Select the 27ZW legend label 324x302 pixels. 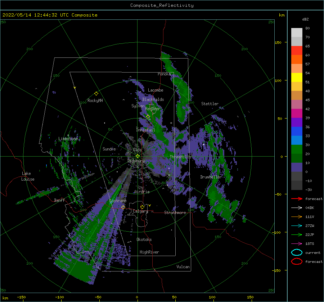(310, 226)
